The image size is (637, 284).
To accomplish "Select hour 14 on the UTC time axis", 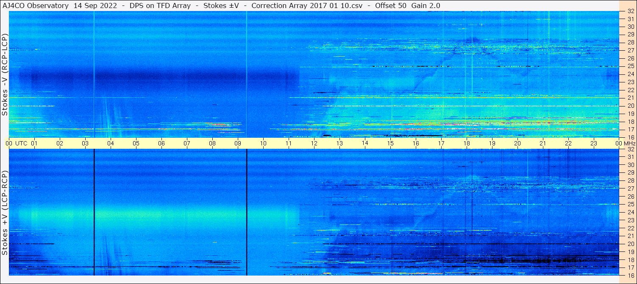I will 365,143.
